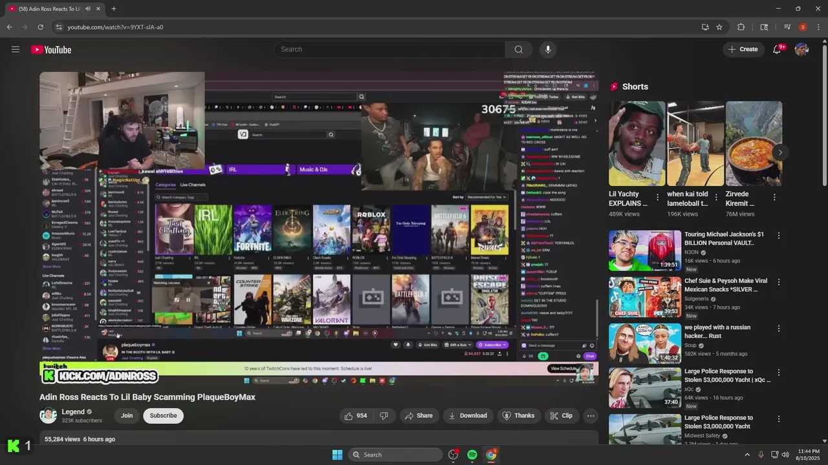Open Chrome media controls icon
The image size is (828, 465).
point(787,27)
